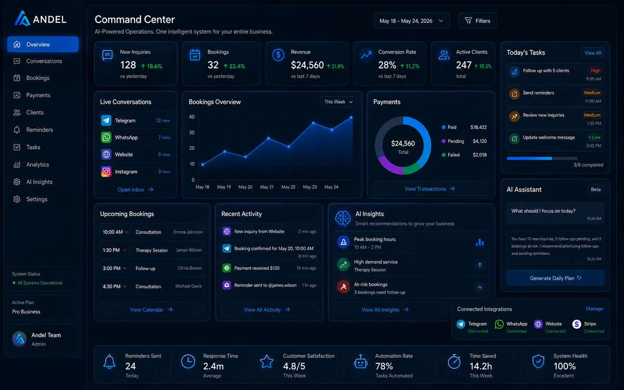The height and width of the screenshot is (390, 624).
Task: Click the Payments donut chart total
Action: (x=403, y=147)
